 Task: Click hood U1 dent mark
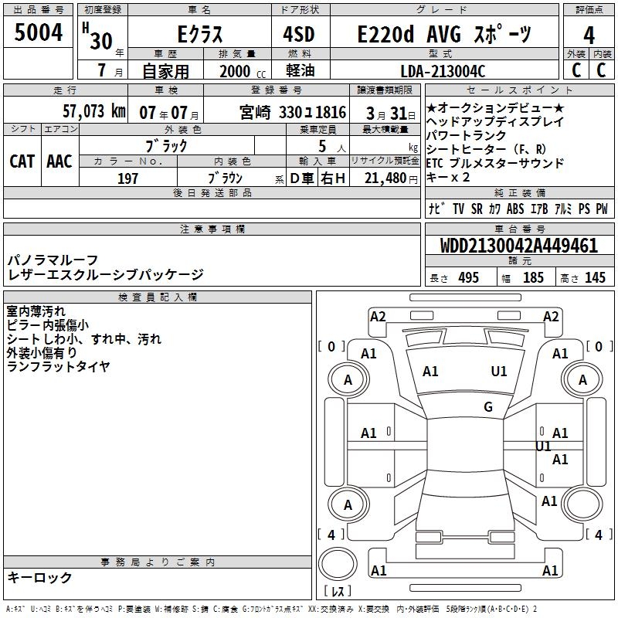[x=498, y=372]
